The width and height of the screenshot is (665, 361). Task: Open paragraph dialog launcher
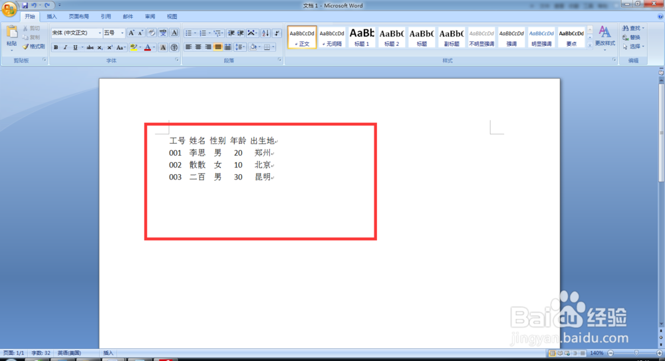[279, 60]
